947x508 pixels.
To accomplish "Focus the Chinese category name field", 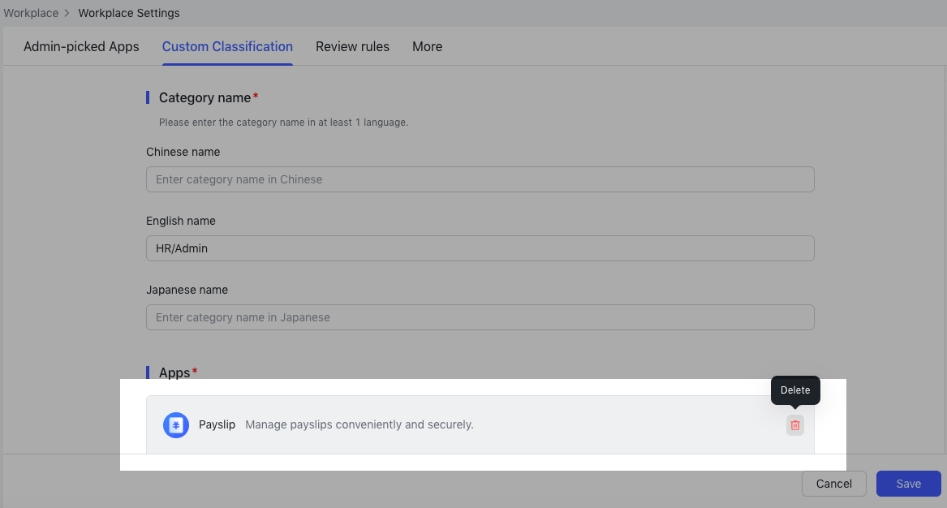I will [x=480, y=179].
